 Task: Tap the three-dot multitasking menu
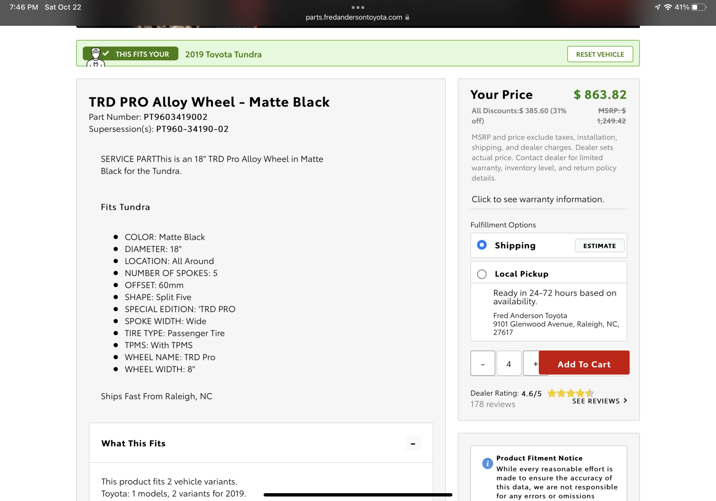tap(358, 7)
